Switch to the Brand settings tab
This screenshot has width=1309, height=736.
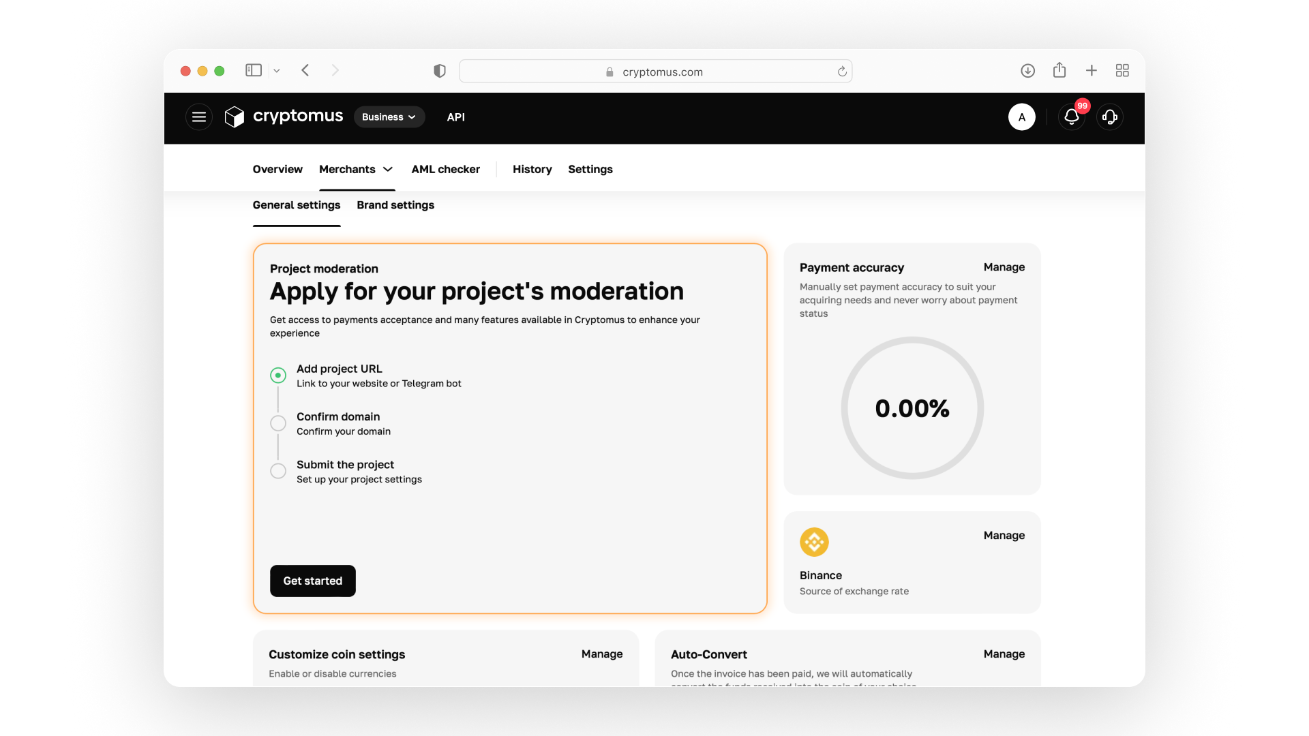pyautogui.click(x=395, y=205)
